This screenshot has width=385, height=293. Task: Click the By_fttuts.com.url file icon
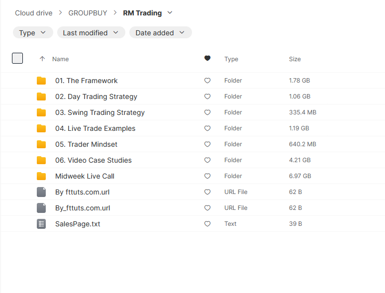pos(41,208)
